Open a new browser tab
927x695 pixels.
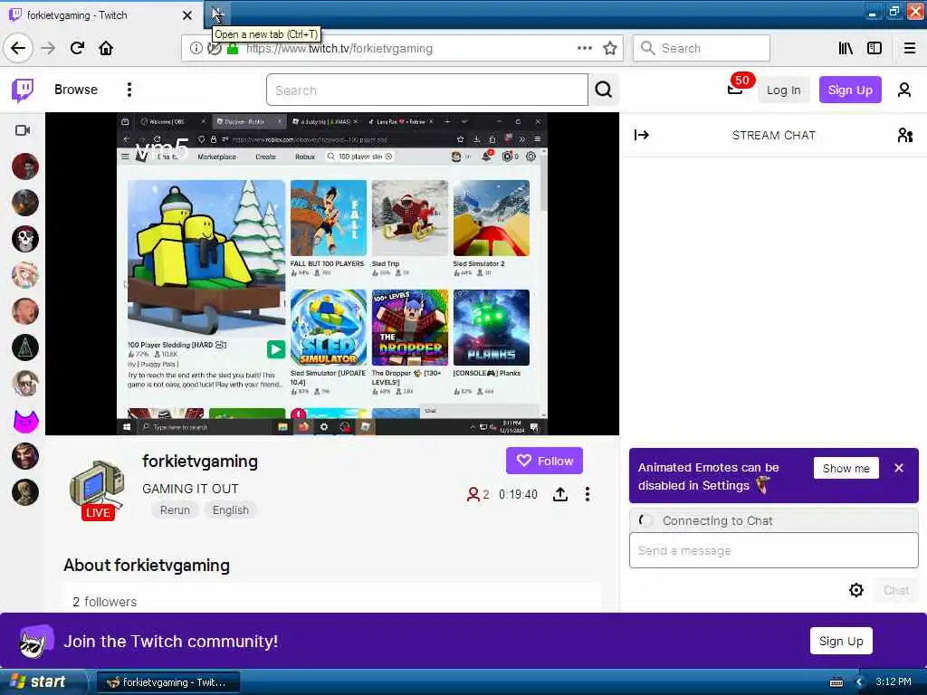pos(217,14)
